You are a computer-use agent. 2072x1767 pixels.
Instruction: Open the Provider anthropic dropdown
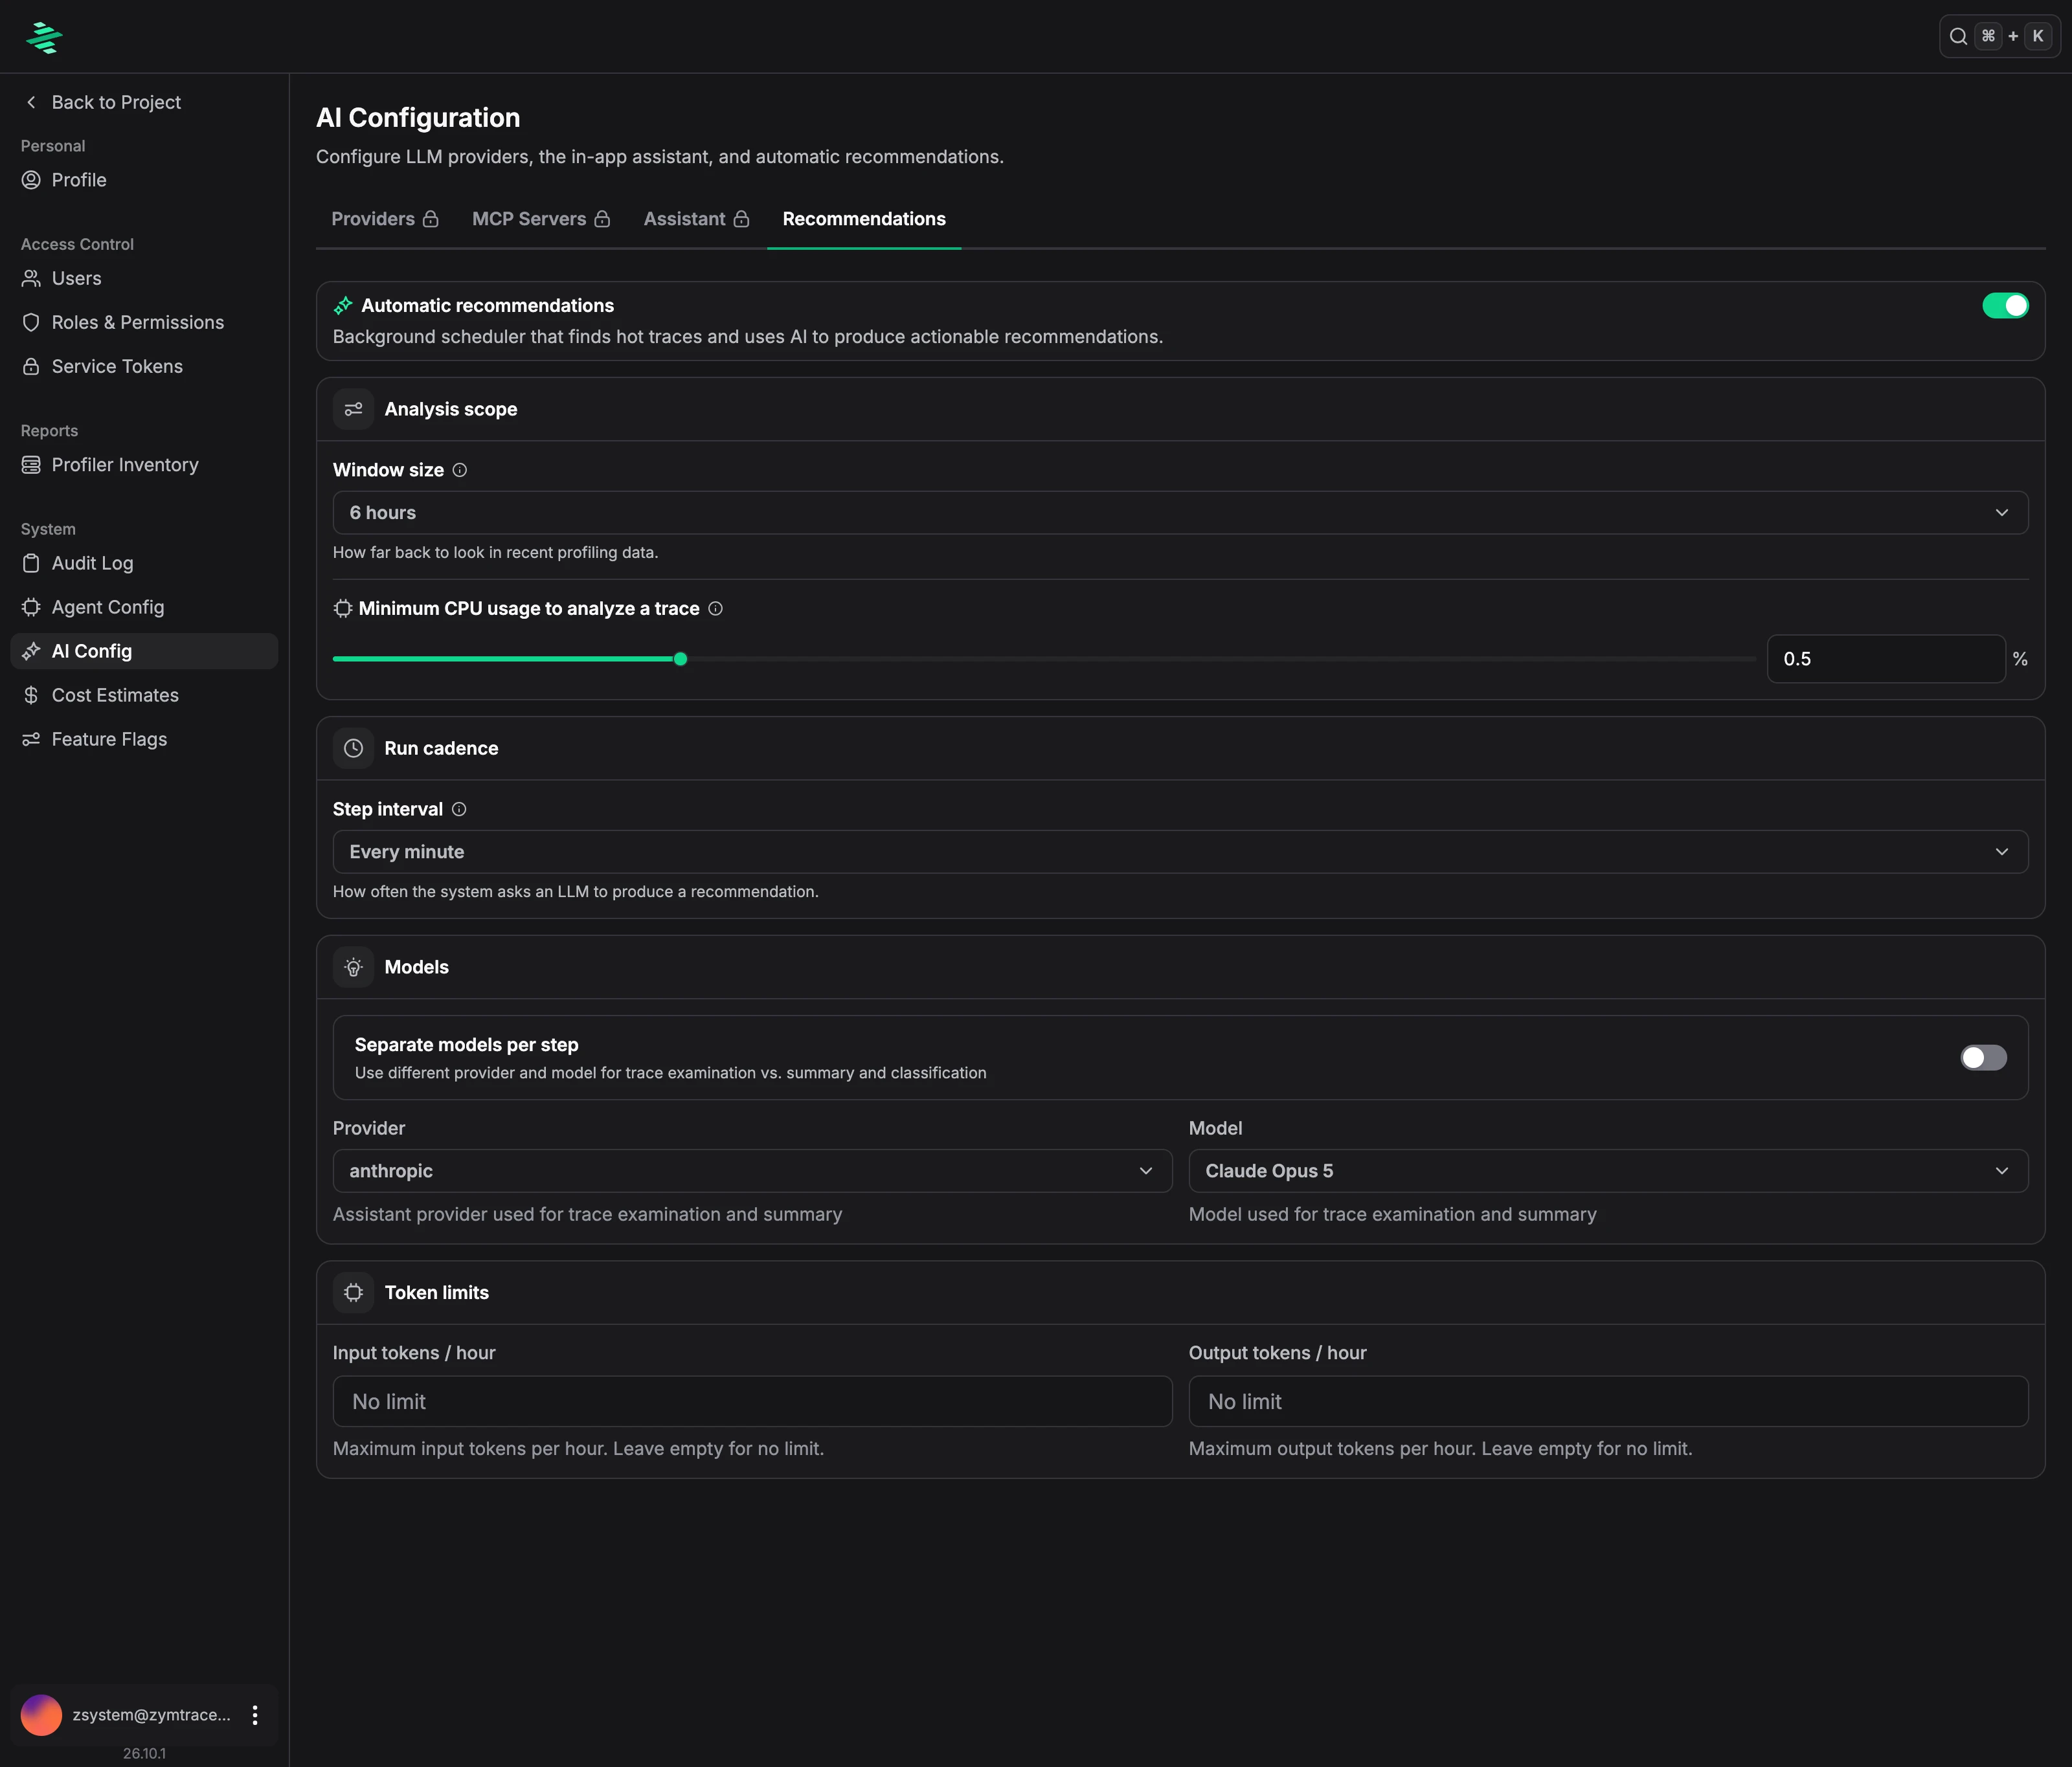point(752,1170)
